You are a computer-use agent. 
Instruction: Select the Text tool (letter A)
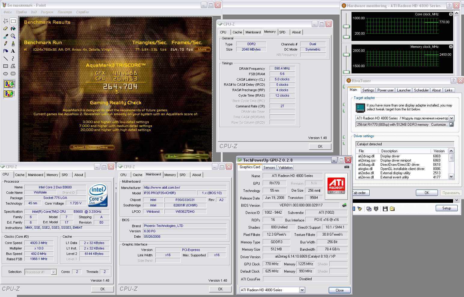[13, 51]
